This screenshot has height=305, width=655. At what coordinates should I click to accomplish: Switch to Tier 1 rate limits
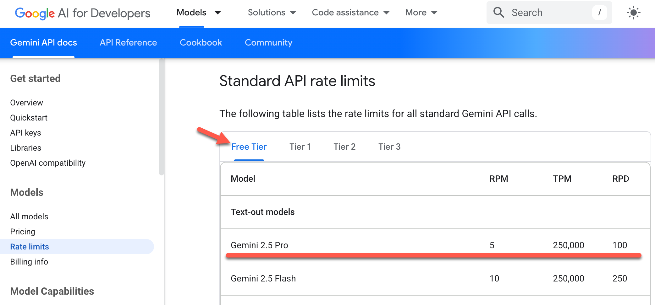coord(300,147)
